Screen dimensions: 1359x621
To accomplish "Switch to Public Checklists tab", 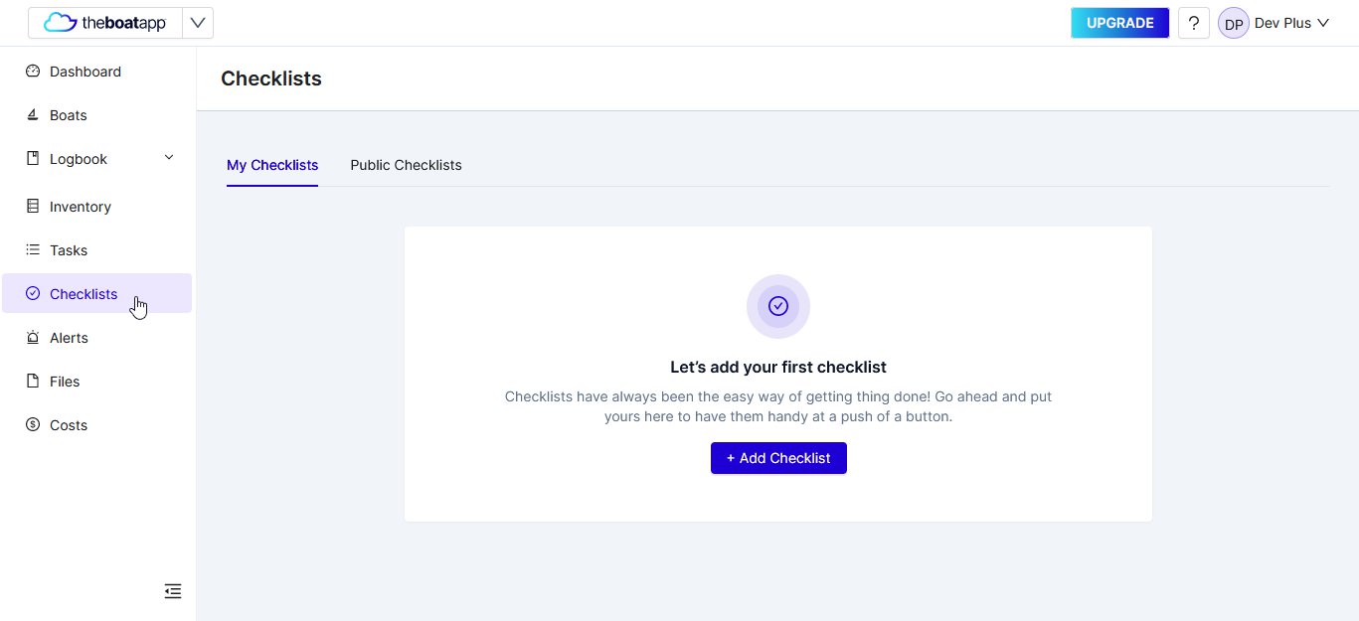I will click(406, 165).
